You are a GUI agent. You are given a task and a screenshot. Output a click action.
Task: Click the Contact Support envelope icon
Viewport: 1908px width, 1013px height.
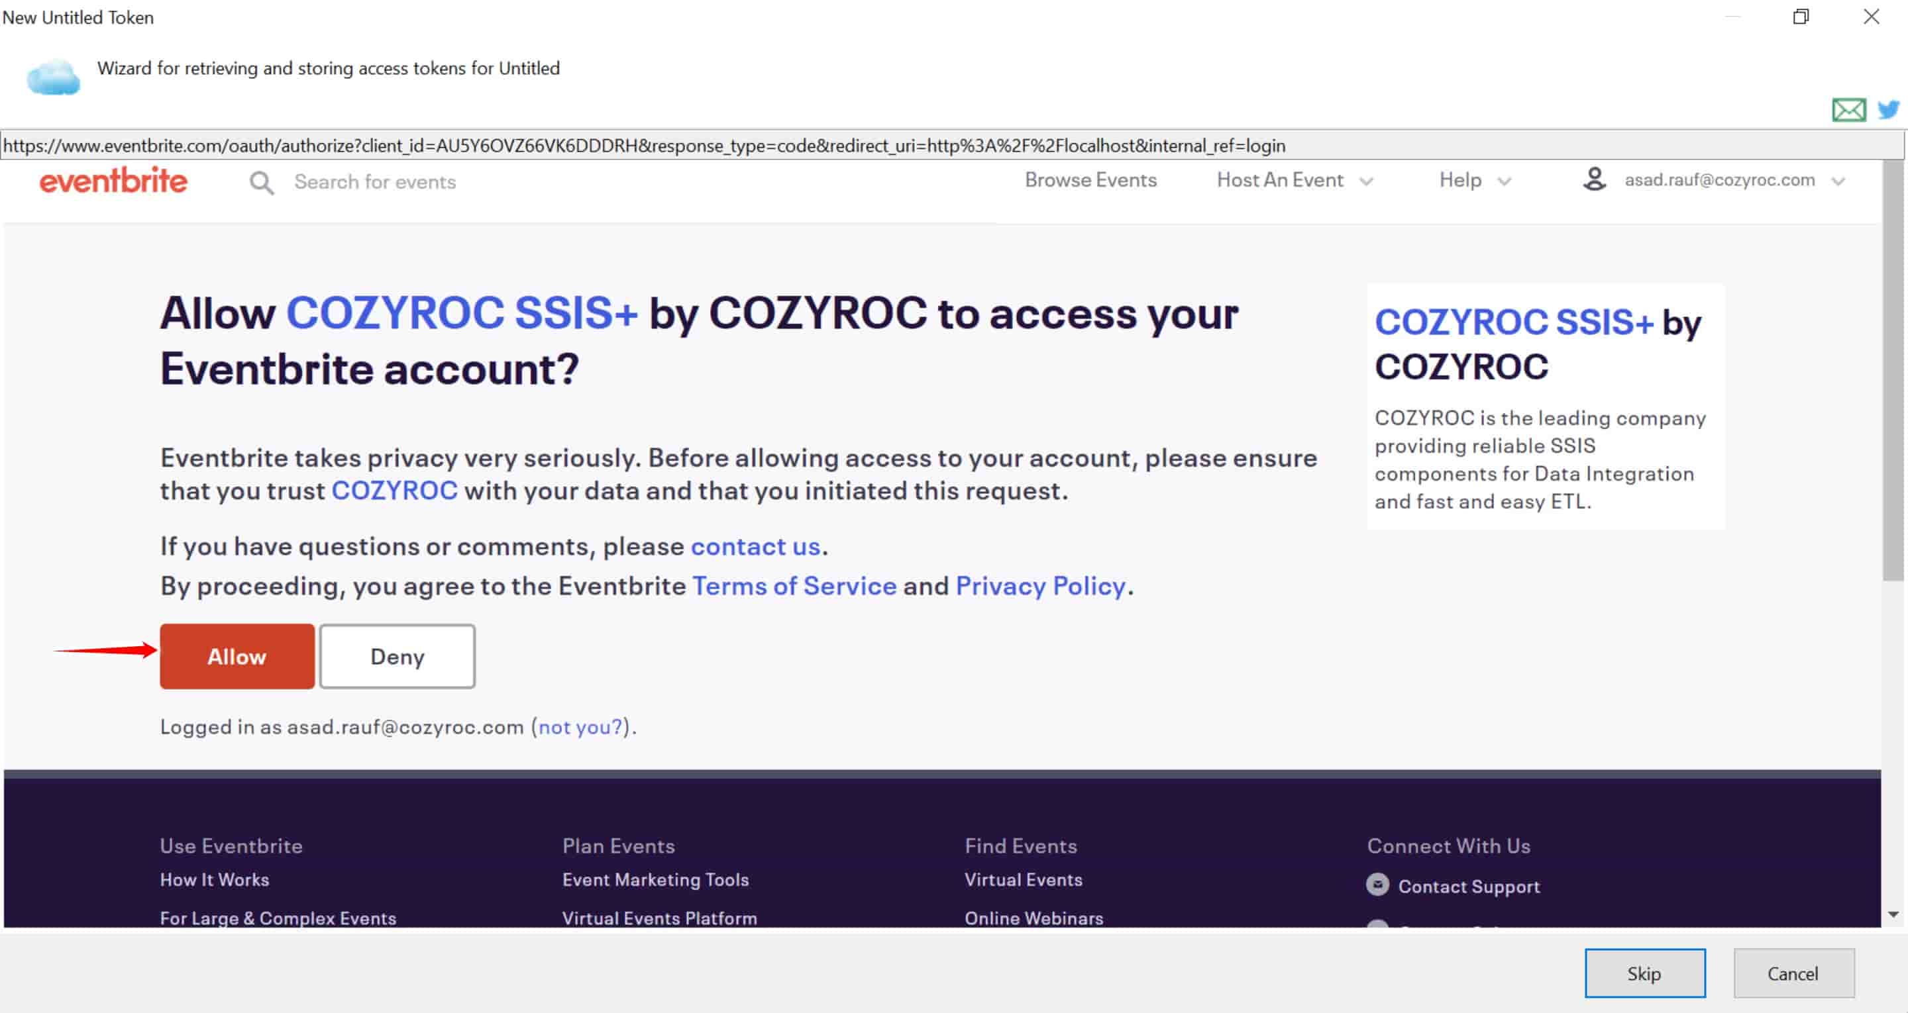coord(1378,885)
